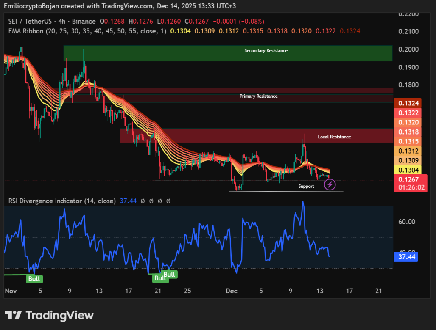The image size is (436, 330).
Task: Click the dark red 0.1324 EMA price tag
Action: (409, 103)
